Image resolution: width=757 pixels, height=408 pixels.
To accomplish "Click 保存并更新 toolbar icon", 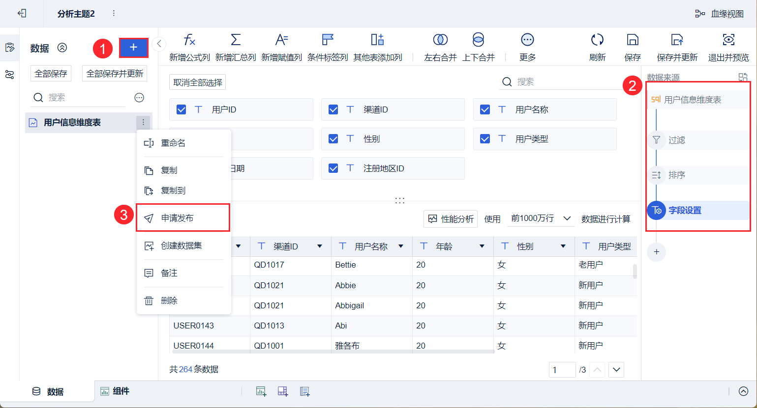I will (x=677, y=40).
